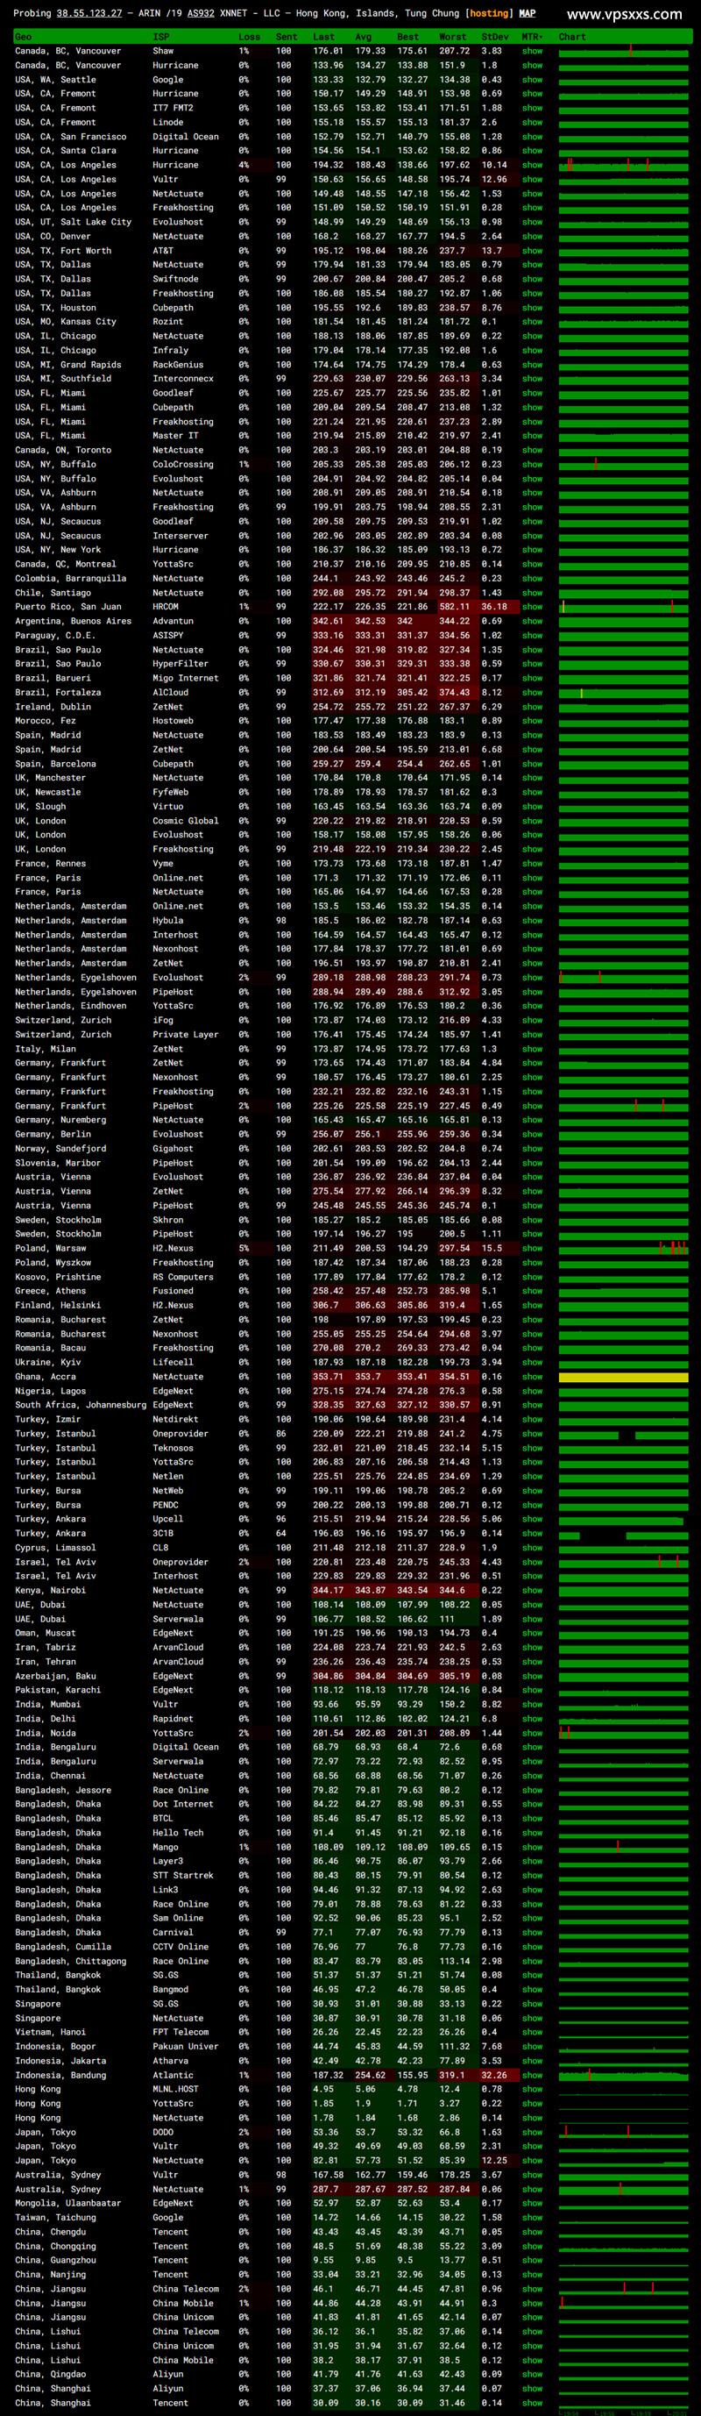This screenshot has height=2416, width=701.
Task: Click show MTR for Fort Worth AT&T row
Action: 532,251
